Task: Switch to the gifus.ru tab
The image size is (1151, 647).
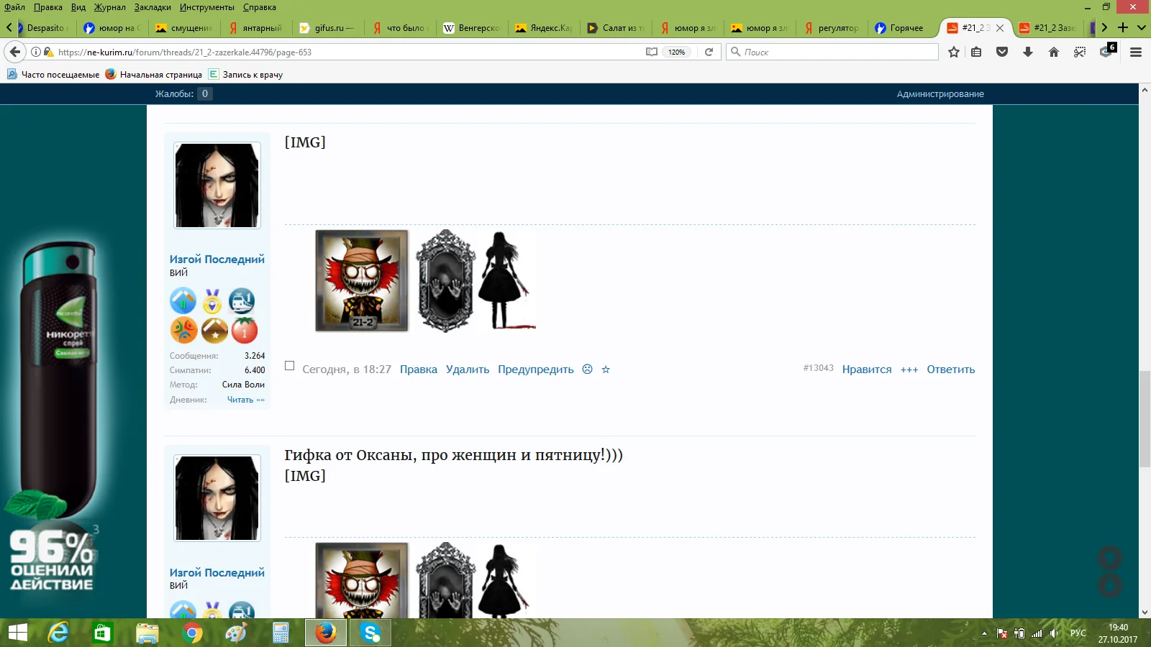Action: point(328,28)
